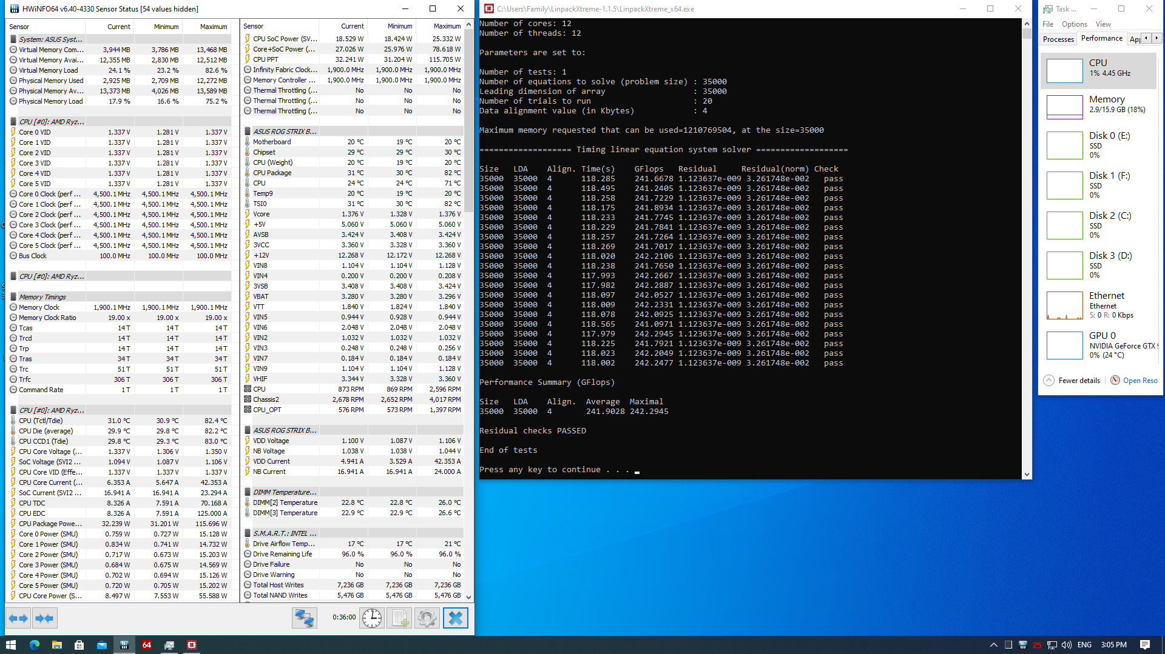This screenshot has height=654, width=1165.
Task: Click HWiNFO expand columns arrows button
Action: (x=18, y=618)
